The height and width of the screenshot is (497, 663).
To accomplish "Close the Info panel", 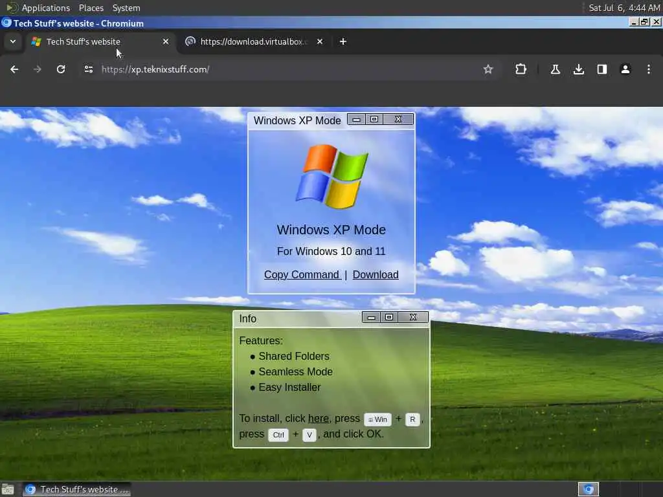I will [x=413, y=317].
